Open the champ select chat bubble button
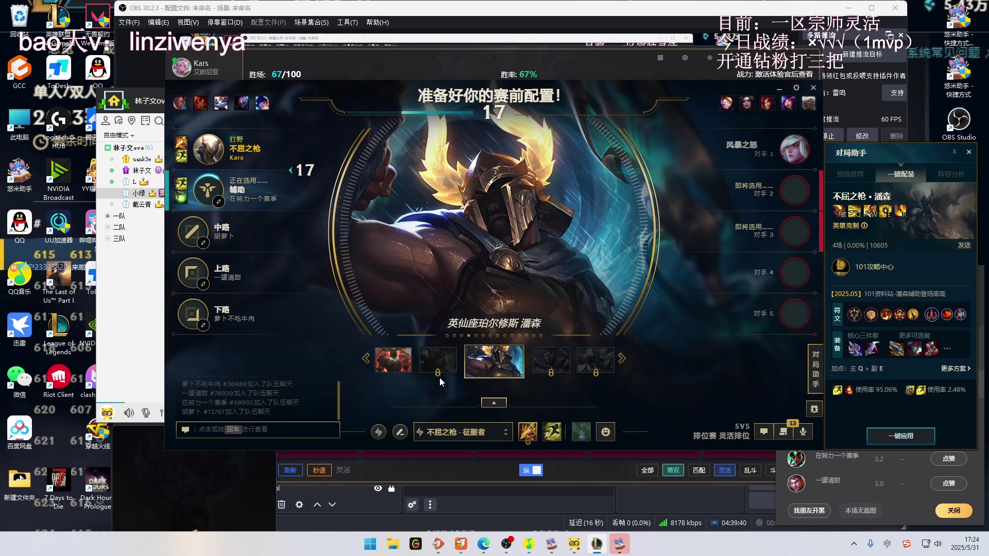This screenshot has width=989, height=556. 764,431
